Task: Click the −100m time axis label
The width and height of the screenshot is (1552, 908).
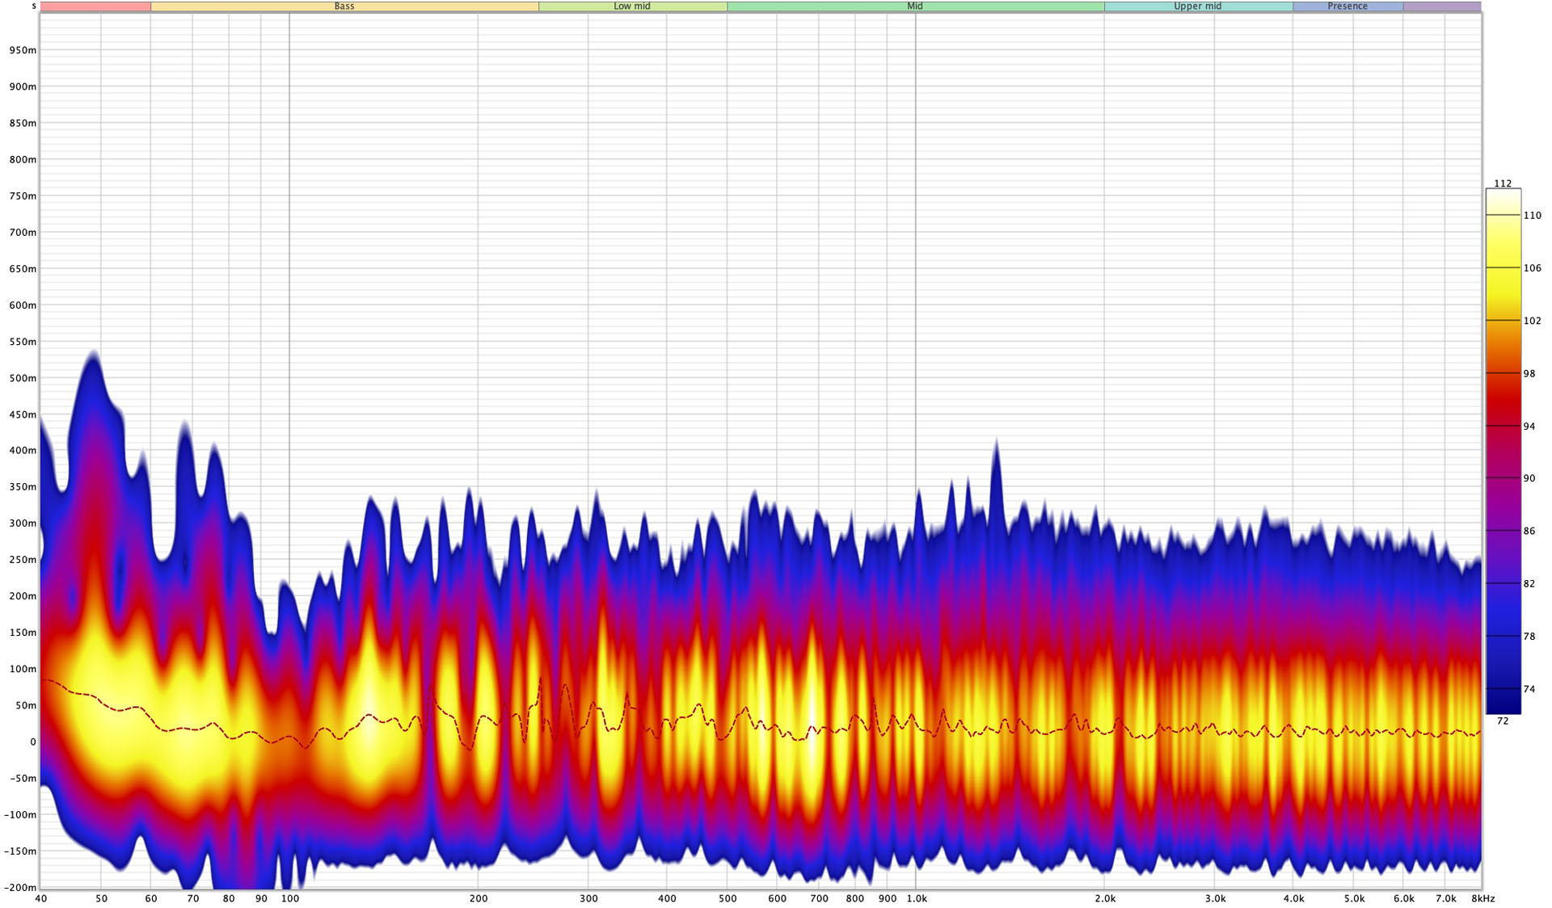Action: 19,814
